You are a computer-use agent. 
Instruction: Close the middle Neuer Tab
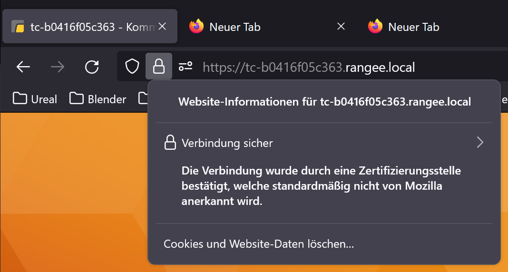341,27
